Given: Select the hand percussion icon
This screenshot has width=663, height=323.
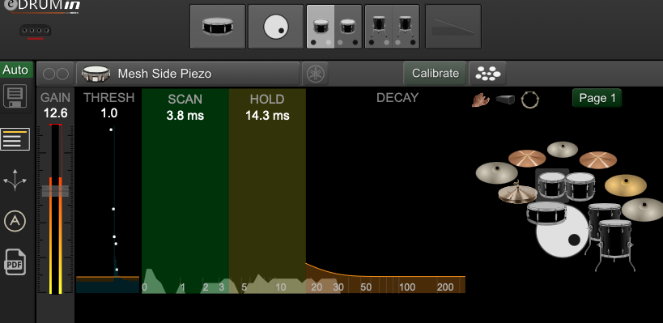Looking at the screenshot, I should point(480,100).
